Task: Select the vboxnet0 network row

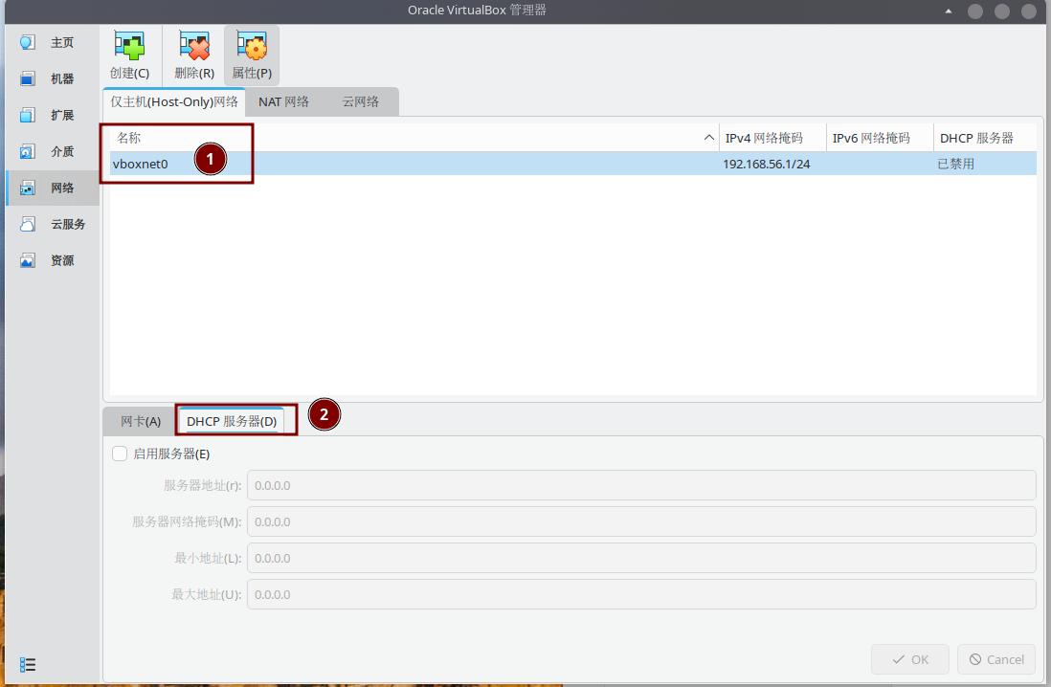Action: pyautogui.click(x=573, y=164)
